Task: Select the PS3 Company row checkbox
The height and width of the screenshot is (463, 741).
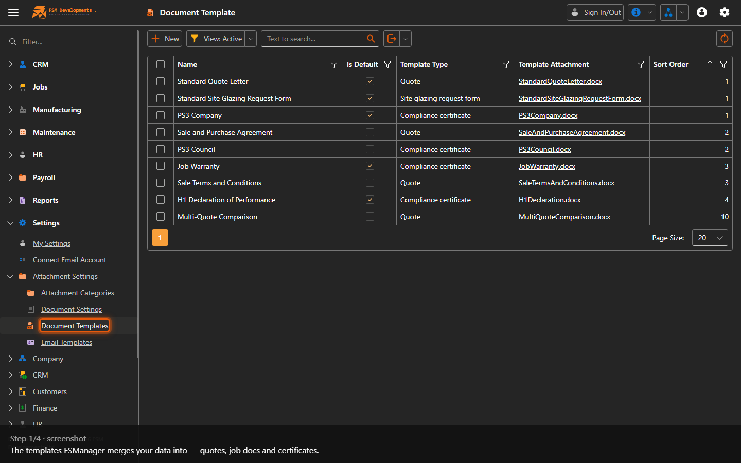Action: pos(161,115)
